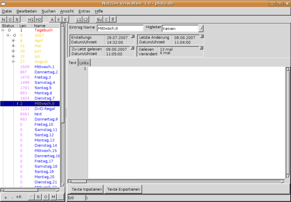Open the Bearbeiten menu
291x202 pixels.
tap(26, 11)
